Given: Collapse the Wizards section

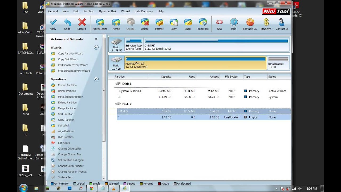Looking at the screenshot, I should pos(96,47).
